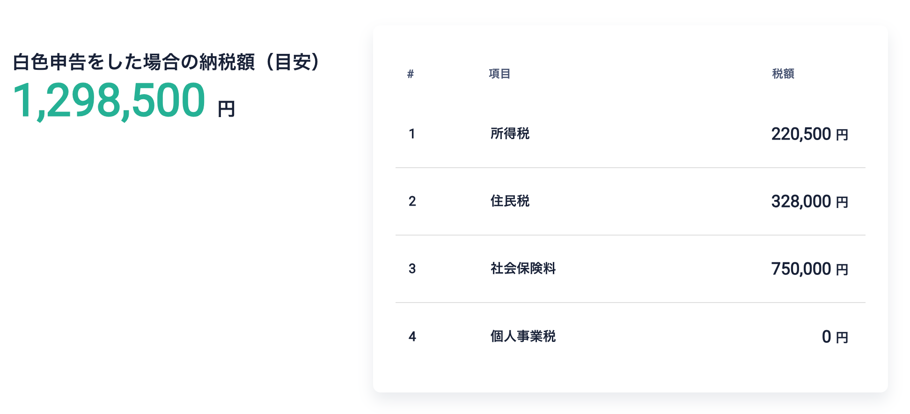Click the 住民税 row label

coord(510,201)
